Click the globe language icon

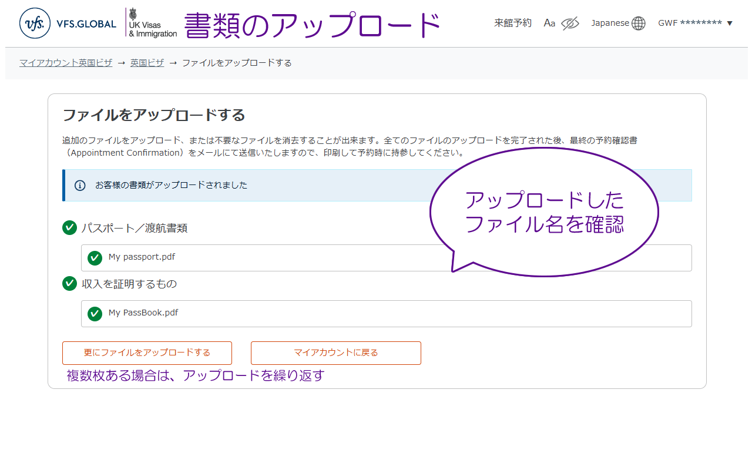click(x=639, y=23)
